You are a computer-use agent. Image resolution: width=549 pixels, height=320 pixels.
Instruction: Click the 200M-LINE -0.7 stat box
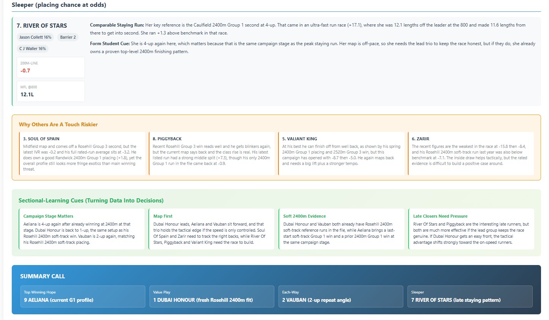point(50,67)
